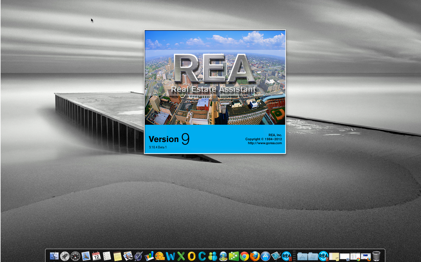This screenshot has width=421, height=262.
Task: Open the Dashboard gauge icon
Action: click(75, 256)
